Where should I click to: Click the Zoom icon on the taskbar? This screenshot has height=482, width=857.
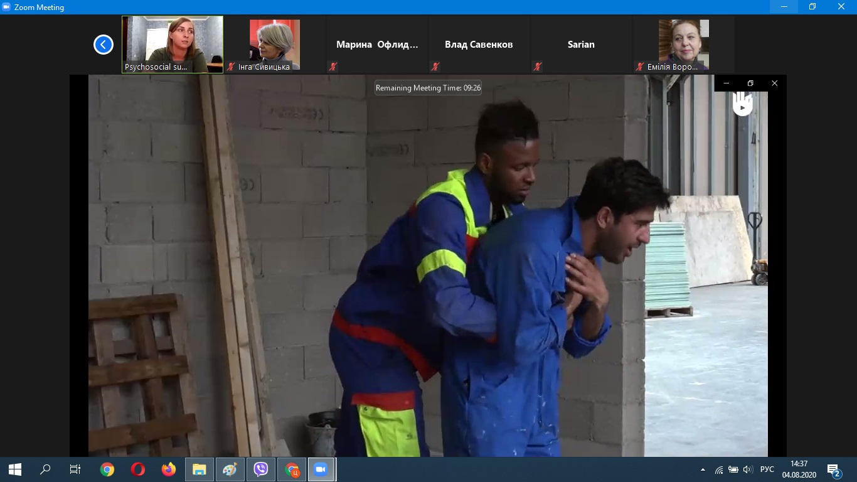pyautogui.click(x=322, y=469)
